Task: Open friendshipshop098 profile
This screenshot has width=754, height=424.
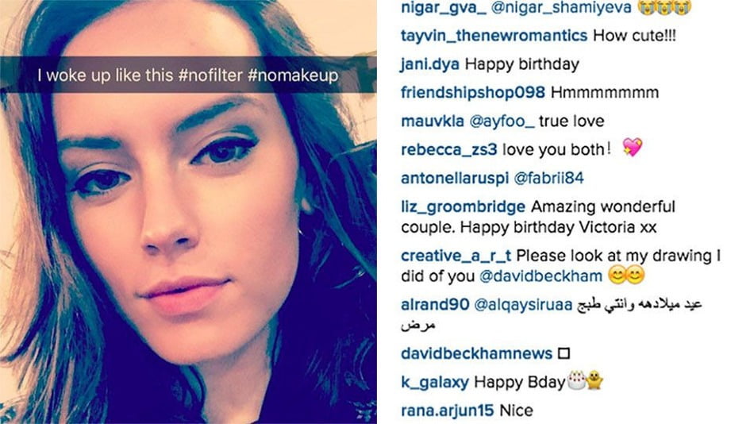Action: click(x=472, y=93)
